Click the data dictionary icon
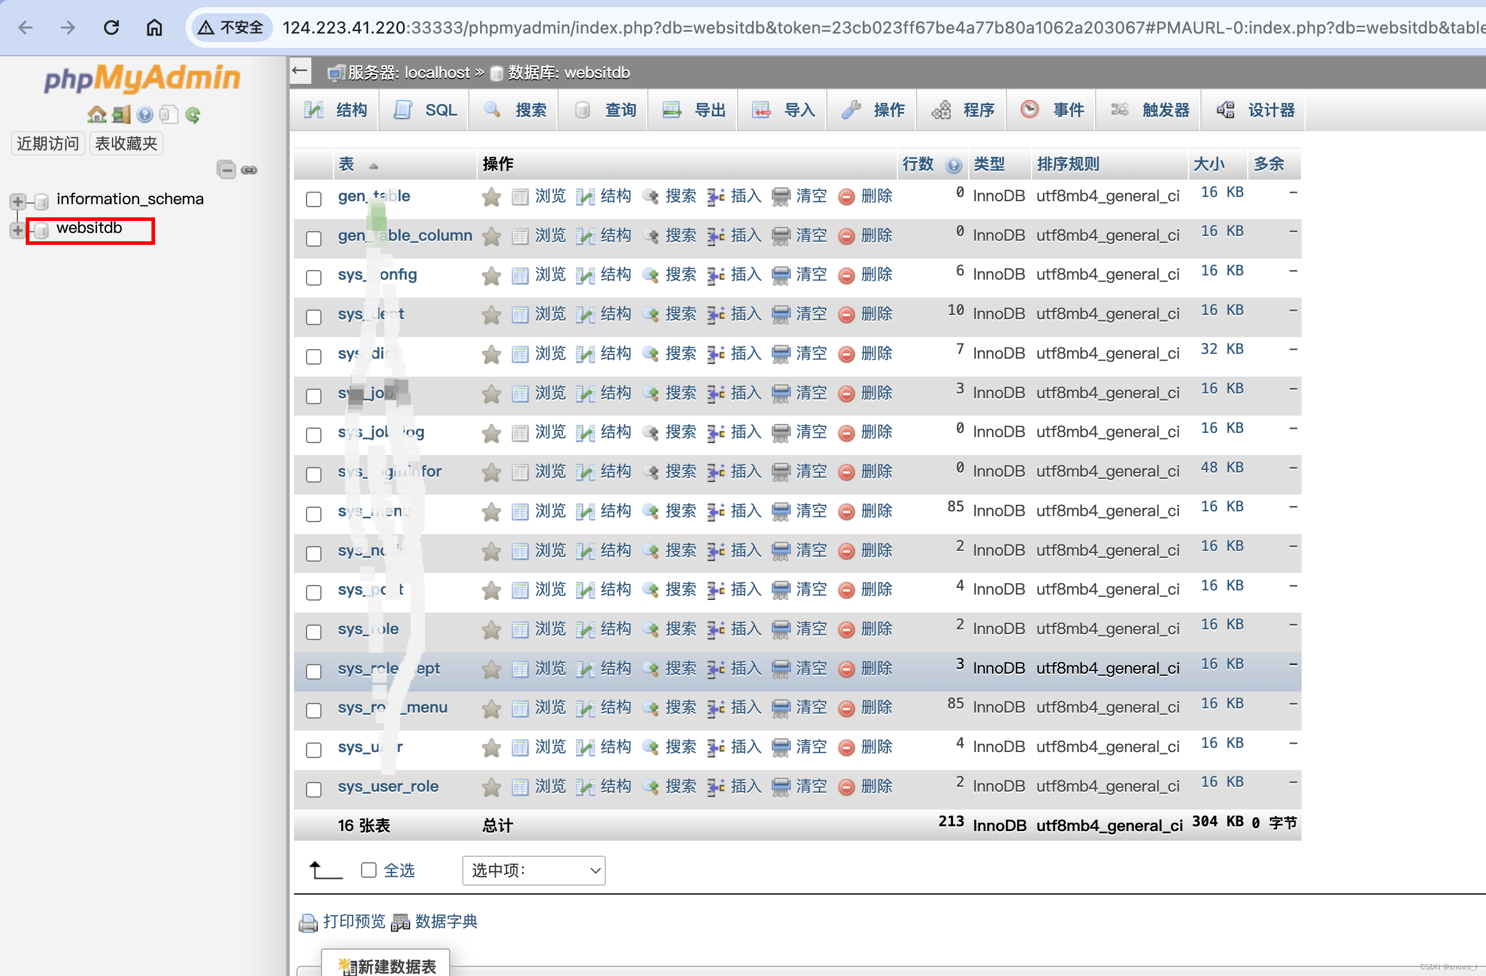This screenshot has width=1486, height=976. tap(399, 923)
